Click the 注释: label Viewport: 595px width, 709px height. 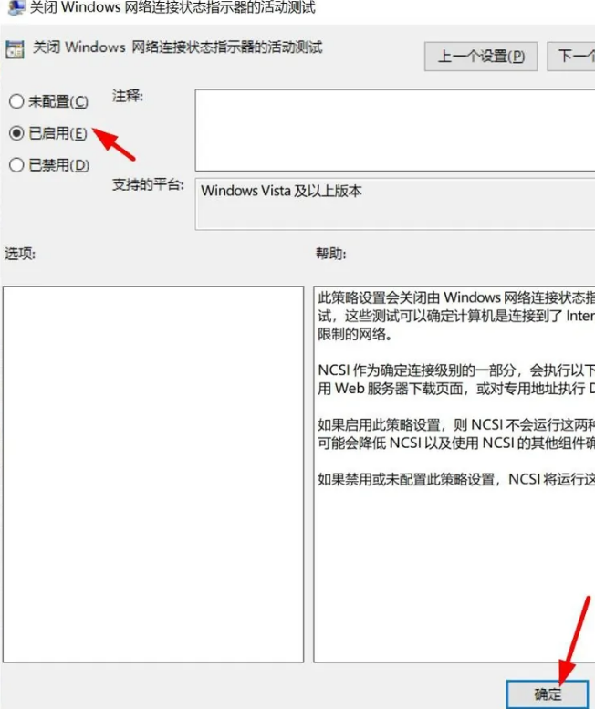coord(128,96)
